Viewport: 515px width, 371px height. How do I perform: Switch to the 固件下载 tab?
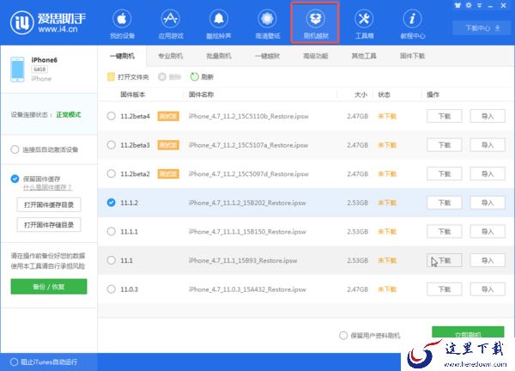413,56
